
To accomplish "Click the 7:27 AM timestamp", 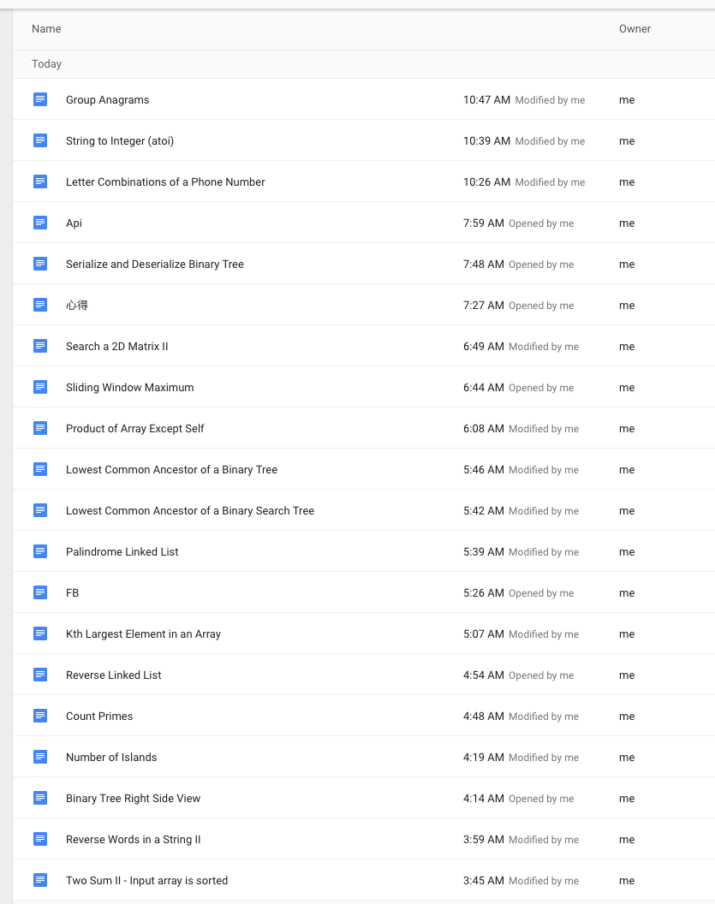I will pos(484,305).
